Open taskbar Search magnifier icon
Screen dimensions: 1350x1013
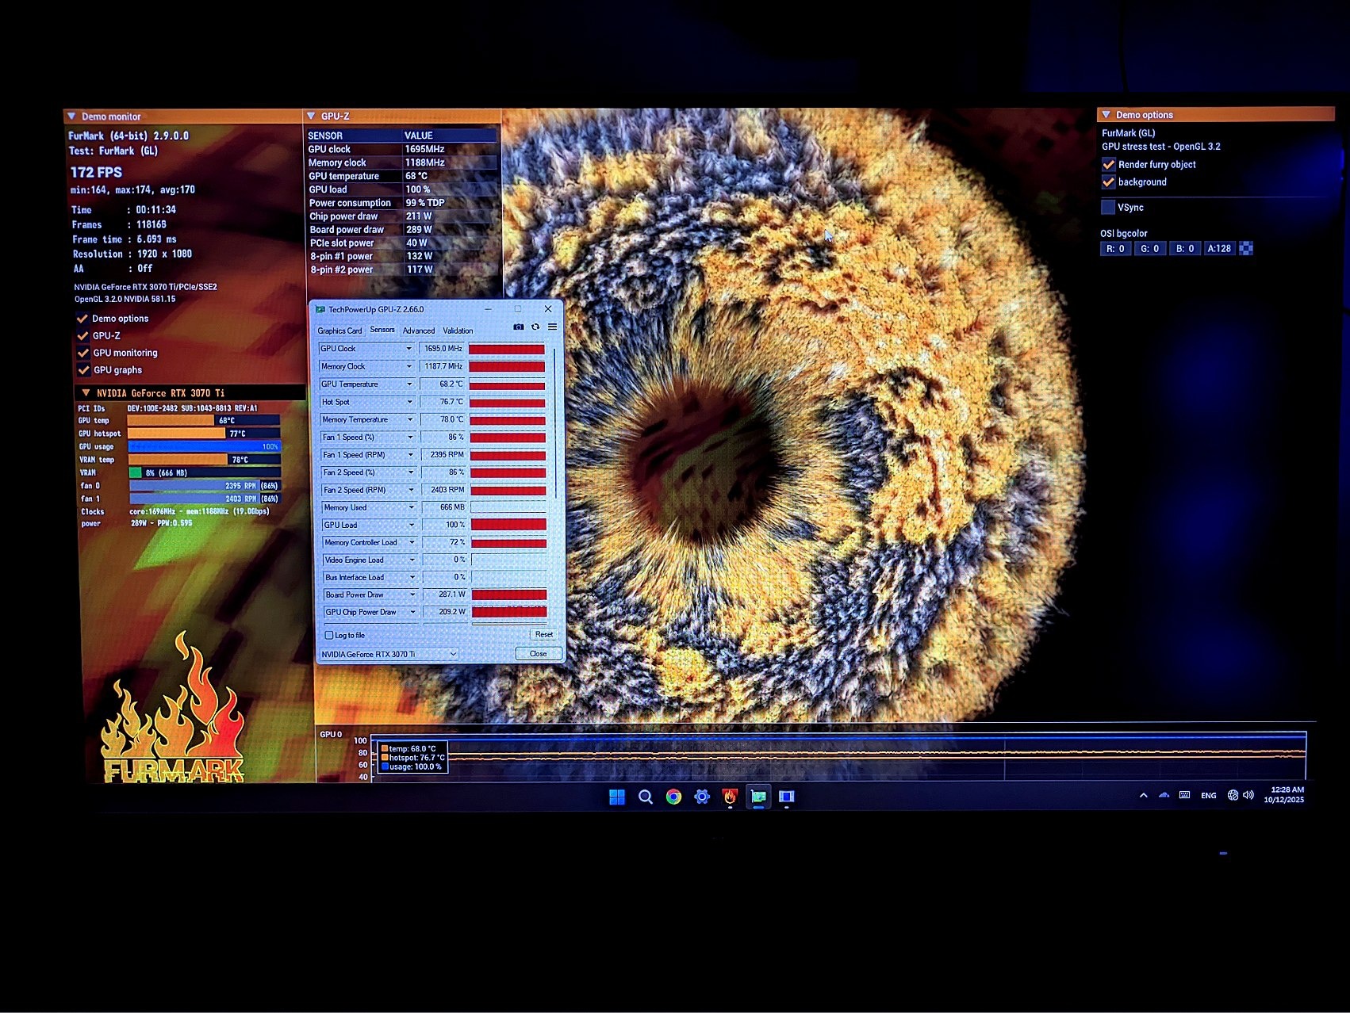pyautogui.click(x=646, y=797)
